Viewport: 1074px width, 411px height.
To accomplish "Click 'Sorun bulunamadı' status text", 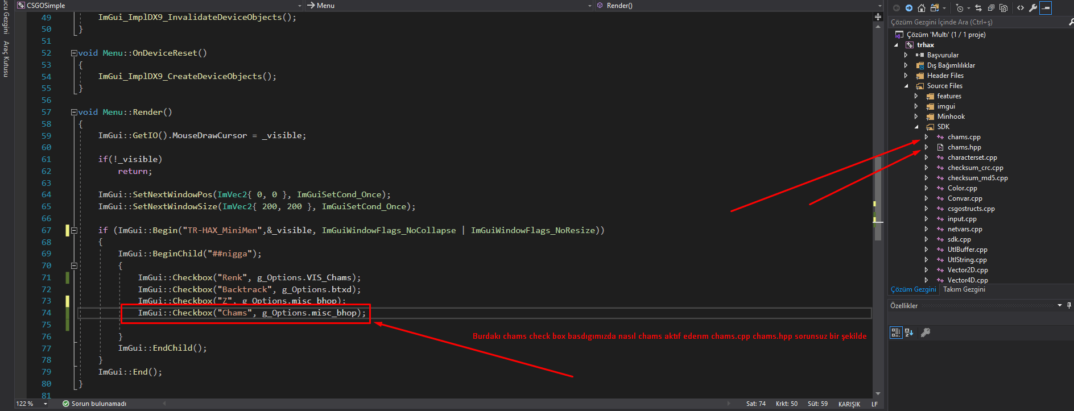I will click(99, 404).
